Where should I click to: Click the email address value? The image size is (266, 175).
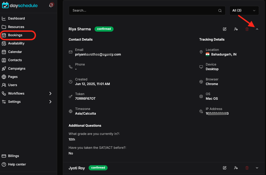tap(98, 54)
